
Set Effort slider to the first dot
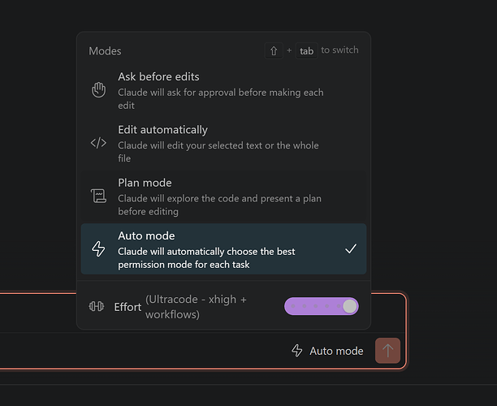click(293, 306)
